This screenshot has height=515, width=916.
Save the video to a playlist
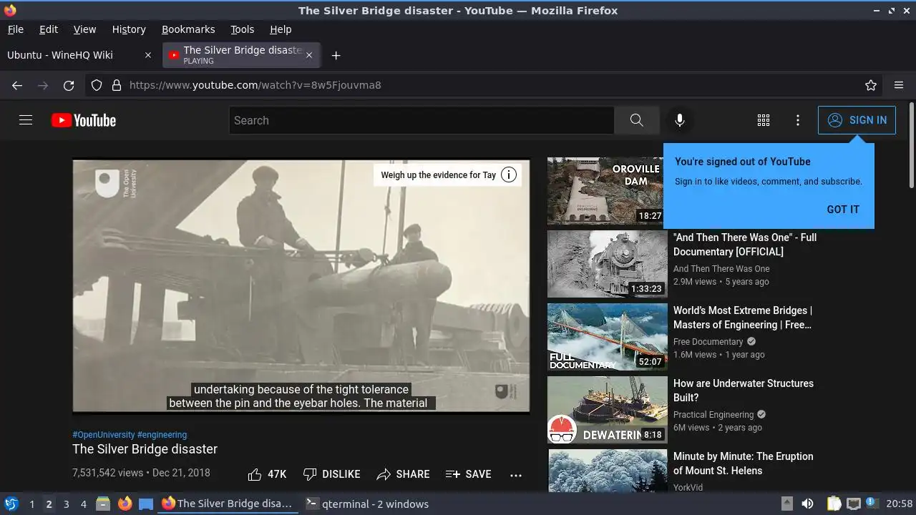point(468,474)
